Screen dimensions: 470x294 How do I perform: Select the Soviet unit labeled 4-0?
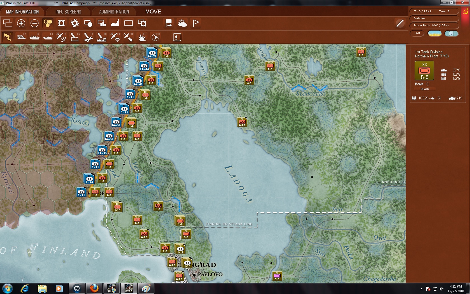coord(249,80)
